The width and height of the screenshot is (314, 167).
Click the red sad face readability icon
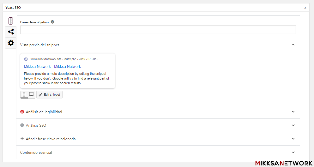point(22,112)
